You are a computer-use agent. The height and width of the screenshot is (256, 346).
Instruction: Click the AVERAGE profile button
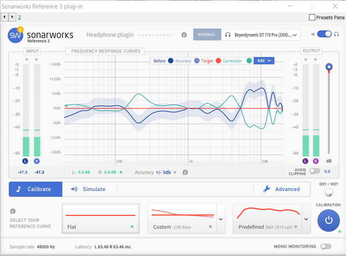[x=207, y=35]
